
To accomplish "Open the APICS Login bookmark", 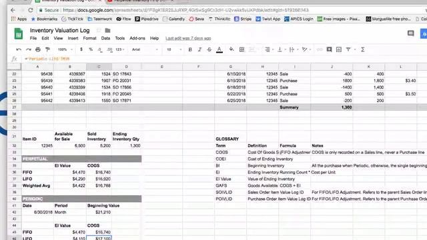I will tap(298, 19).
